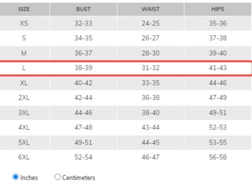252x189 pixels.
Task: Select the Inches radio button
Action: [x=16, y=177]
